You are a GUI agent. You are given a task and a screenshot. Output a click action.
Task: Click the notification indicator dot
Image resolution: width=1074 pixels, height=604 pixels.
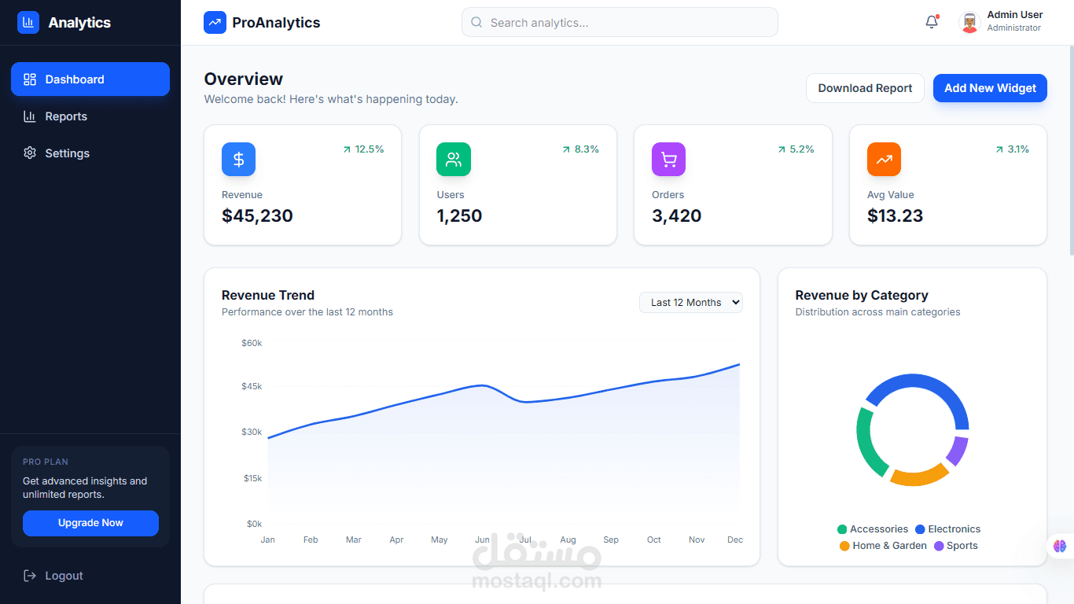937,16
